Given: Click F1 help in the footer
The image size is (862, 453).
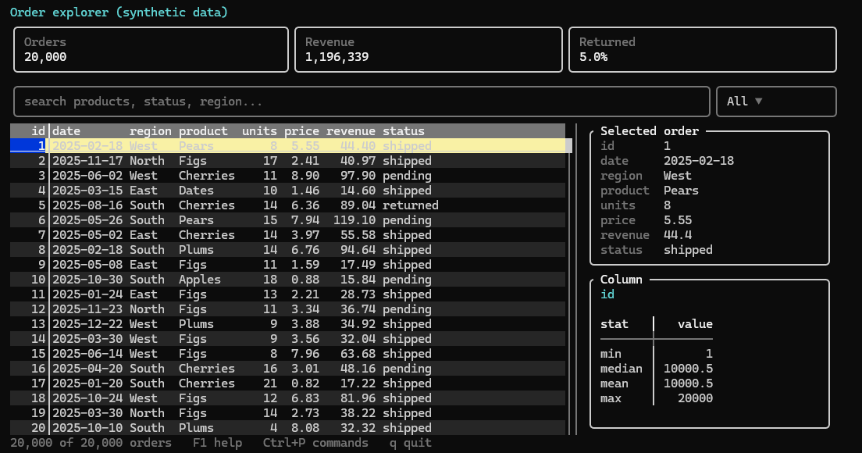Looking at the screenshot, I should pyautogui.click(x=217, y=443).
